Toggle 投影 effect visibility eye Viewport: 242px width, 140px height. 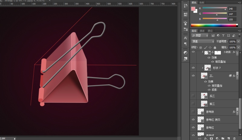coord(209,90)
